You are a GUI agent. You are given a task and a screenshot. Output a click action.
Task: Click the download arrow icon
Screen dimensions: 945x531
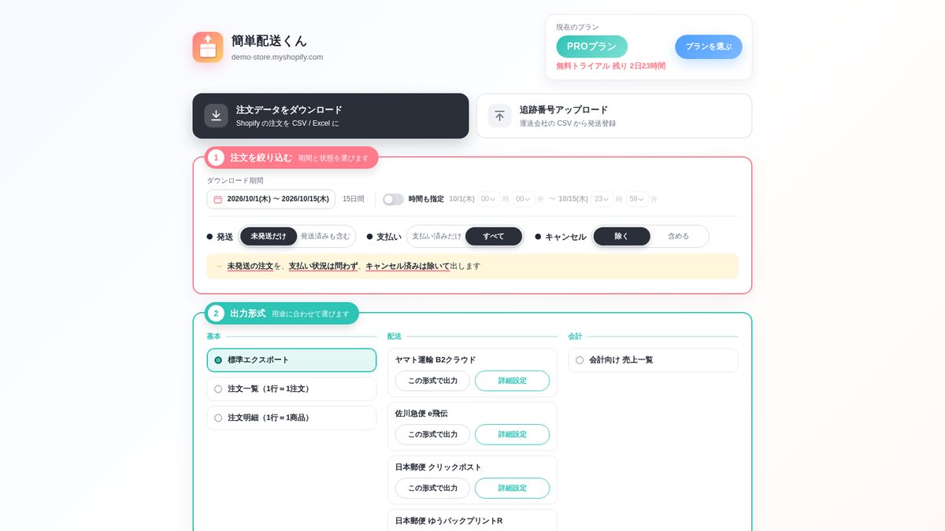click(216, 116)
